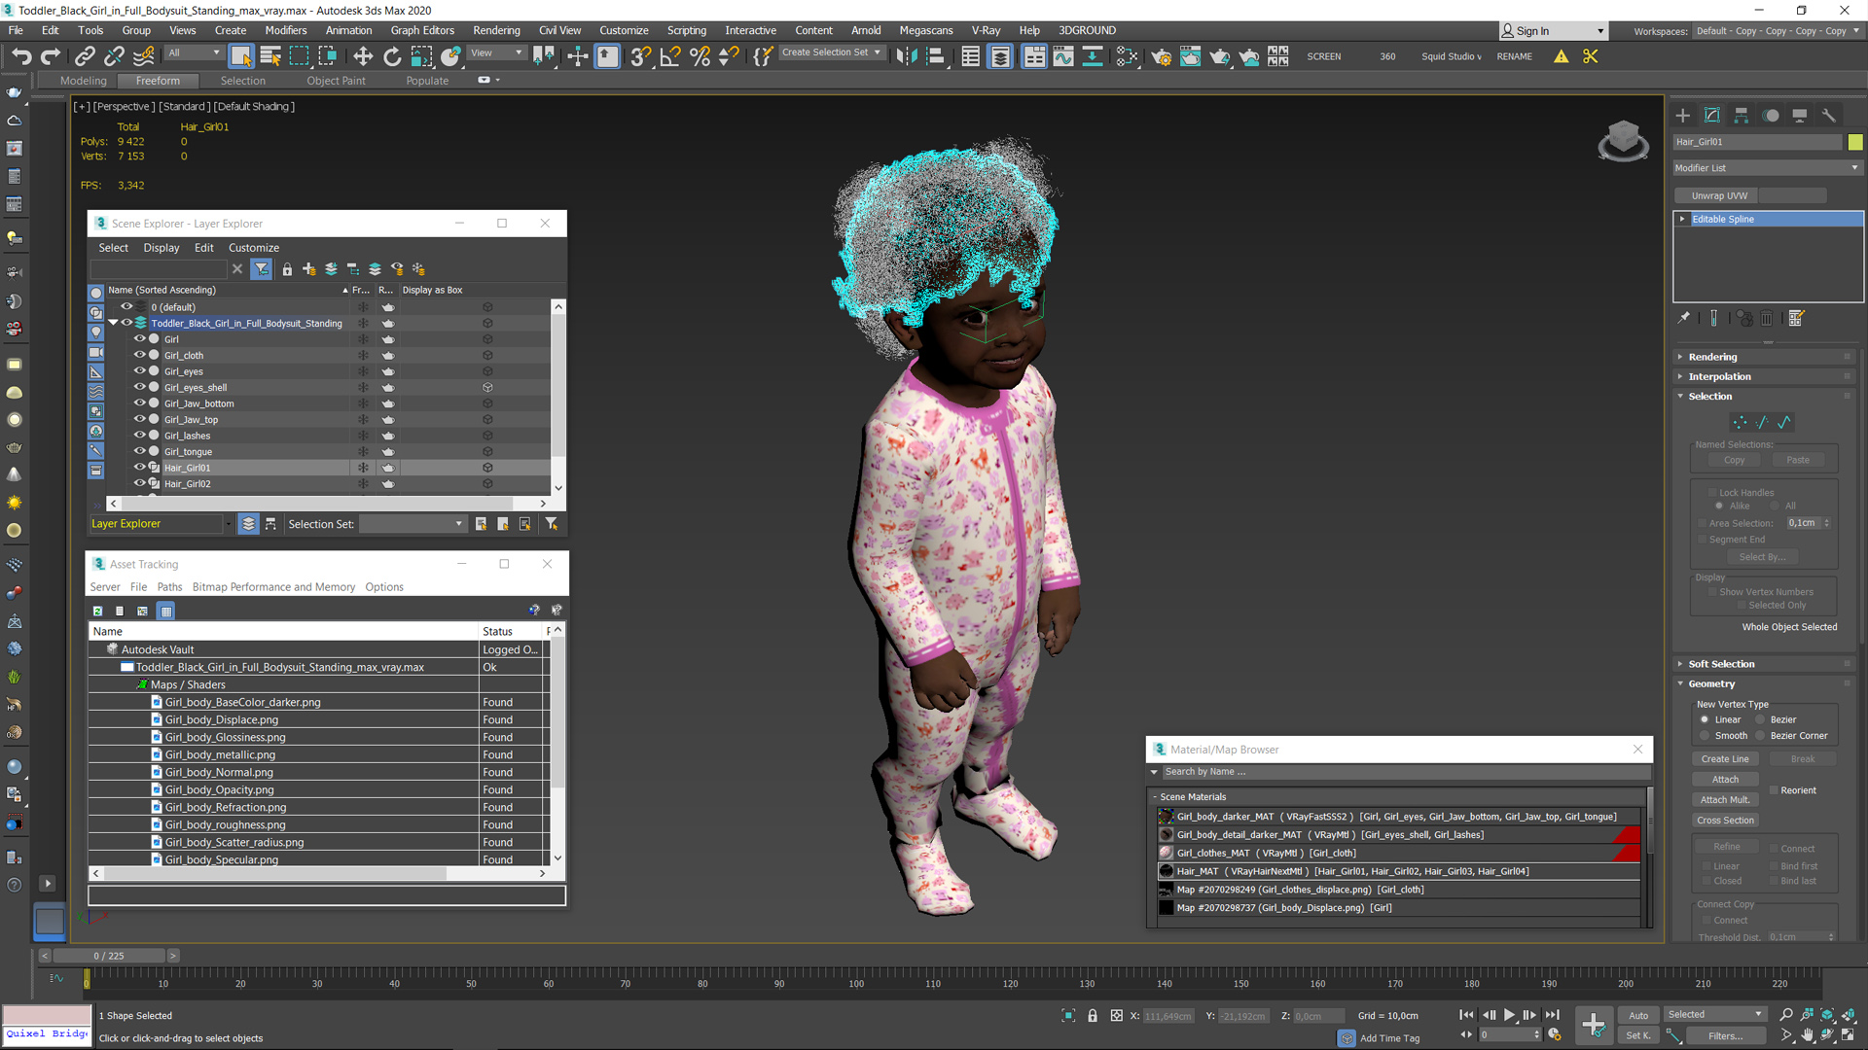Select the Bezier vertex type radio
This screenshot has width=1868, height=1050.
click(x=1760, y=719)
